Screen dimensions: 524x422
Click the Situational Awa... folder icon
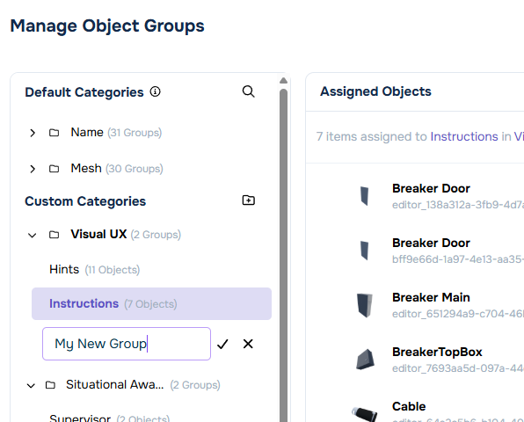(x=50, y=385)
